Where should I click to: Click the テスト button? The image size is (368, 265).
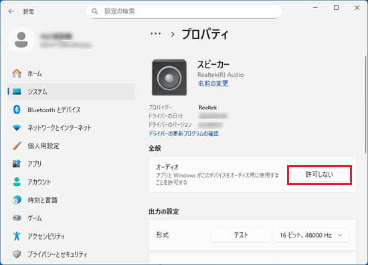tap(241, 235)
